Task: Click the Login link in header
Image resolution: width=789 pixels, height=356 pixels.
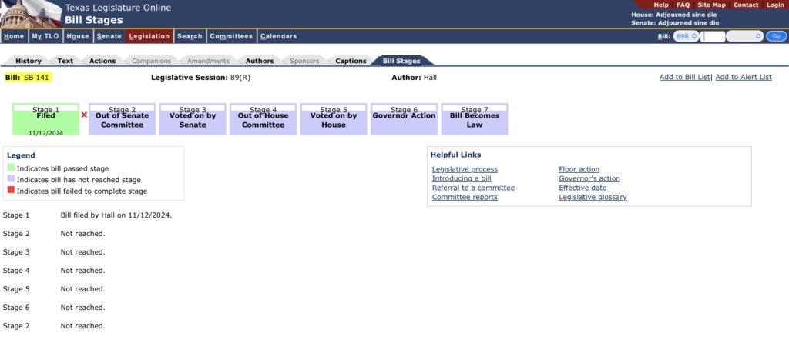Action: (x=774, y=5)
